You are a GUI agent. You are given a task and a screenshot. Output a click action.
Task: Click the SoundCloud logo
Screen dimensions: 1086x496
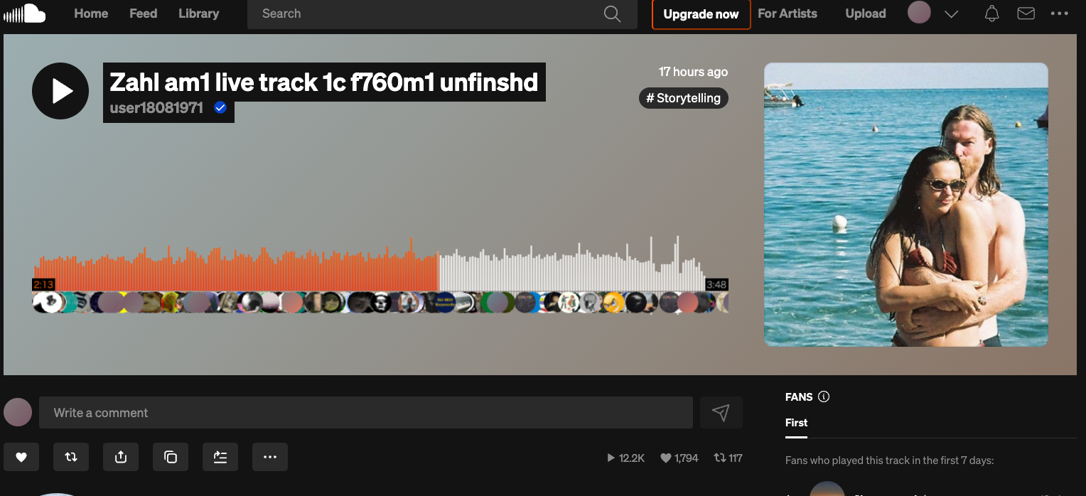click(25, 14)
